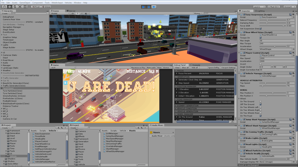The height and width of the screenshot is (167, 298).
Task: Click the Step frame button
Action: [154, 7]
